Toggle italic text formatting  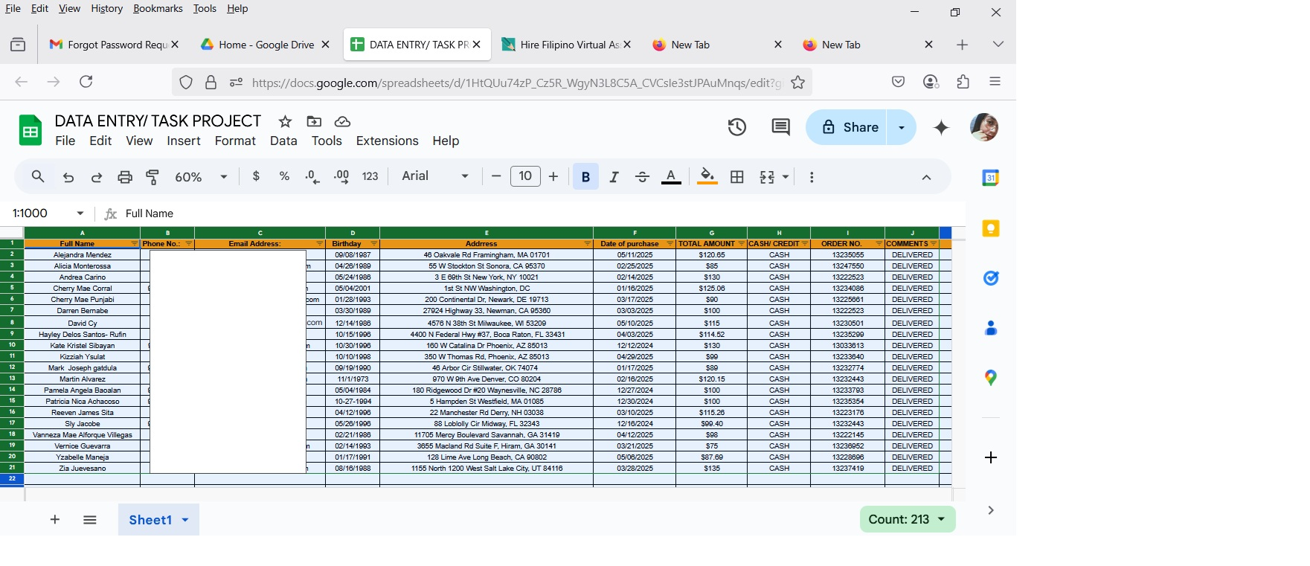[614, 177]
